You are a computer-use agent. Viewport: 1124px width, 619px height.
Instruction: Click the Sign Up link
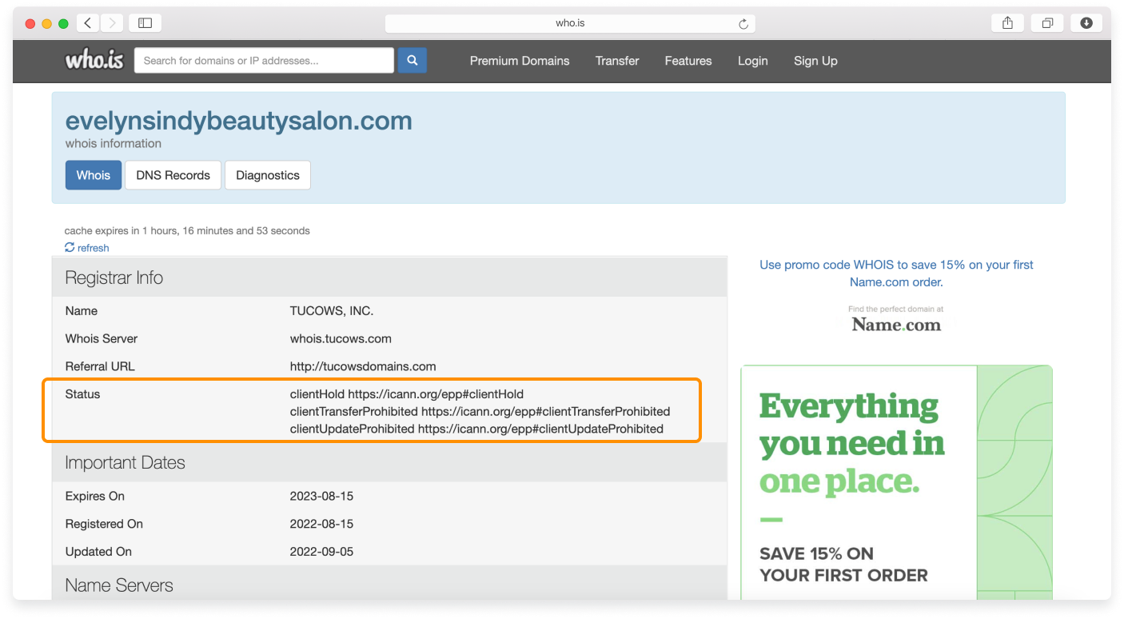(x=815, y=61)
